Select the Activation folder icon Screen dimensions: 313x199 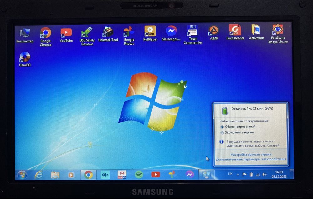256,32
